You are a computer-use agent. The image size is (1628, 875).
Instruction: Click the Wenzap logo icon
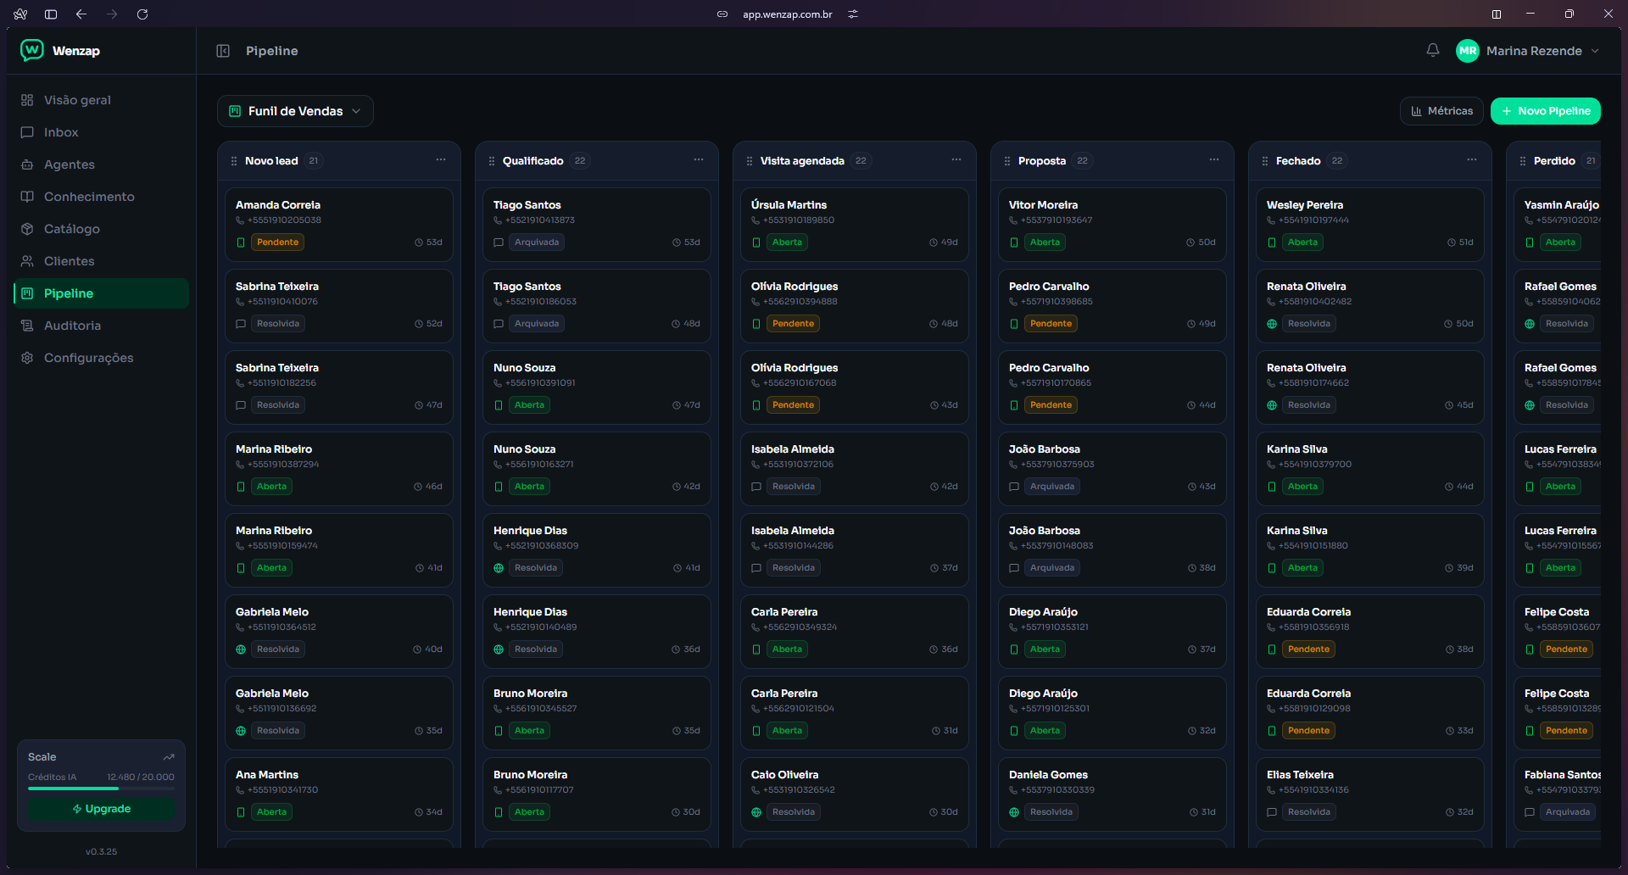tap(32, 50)
